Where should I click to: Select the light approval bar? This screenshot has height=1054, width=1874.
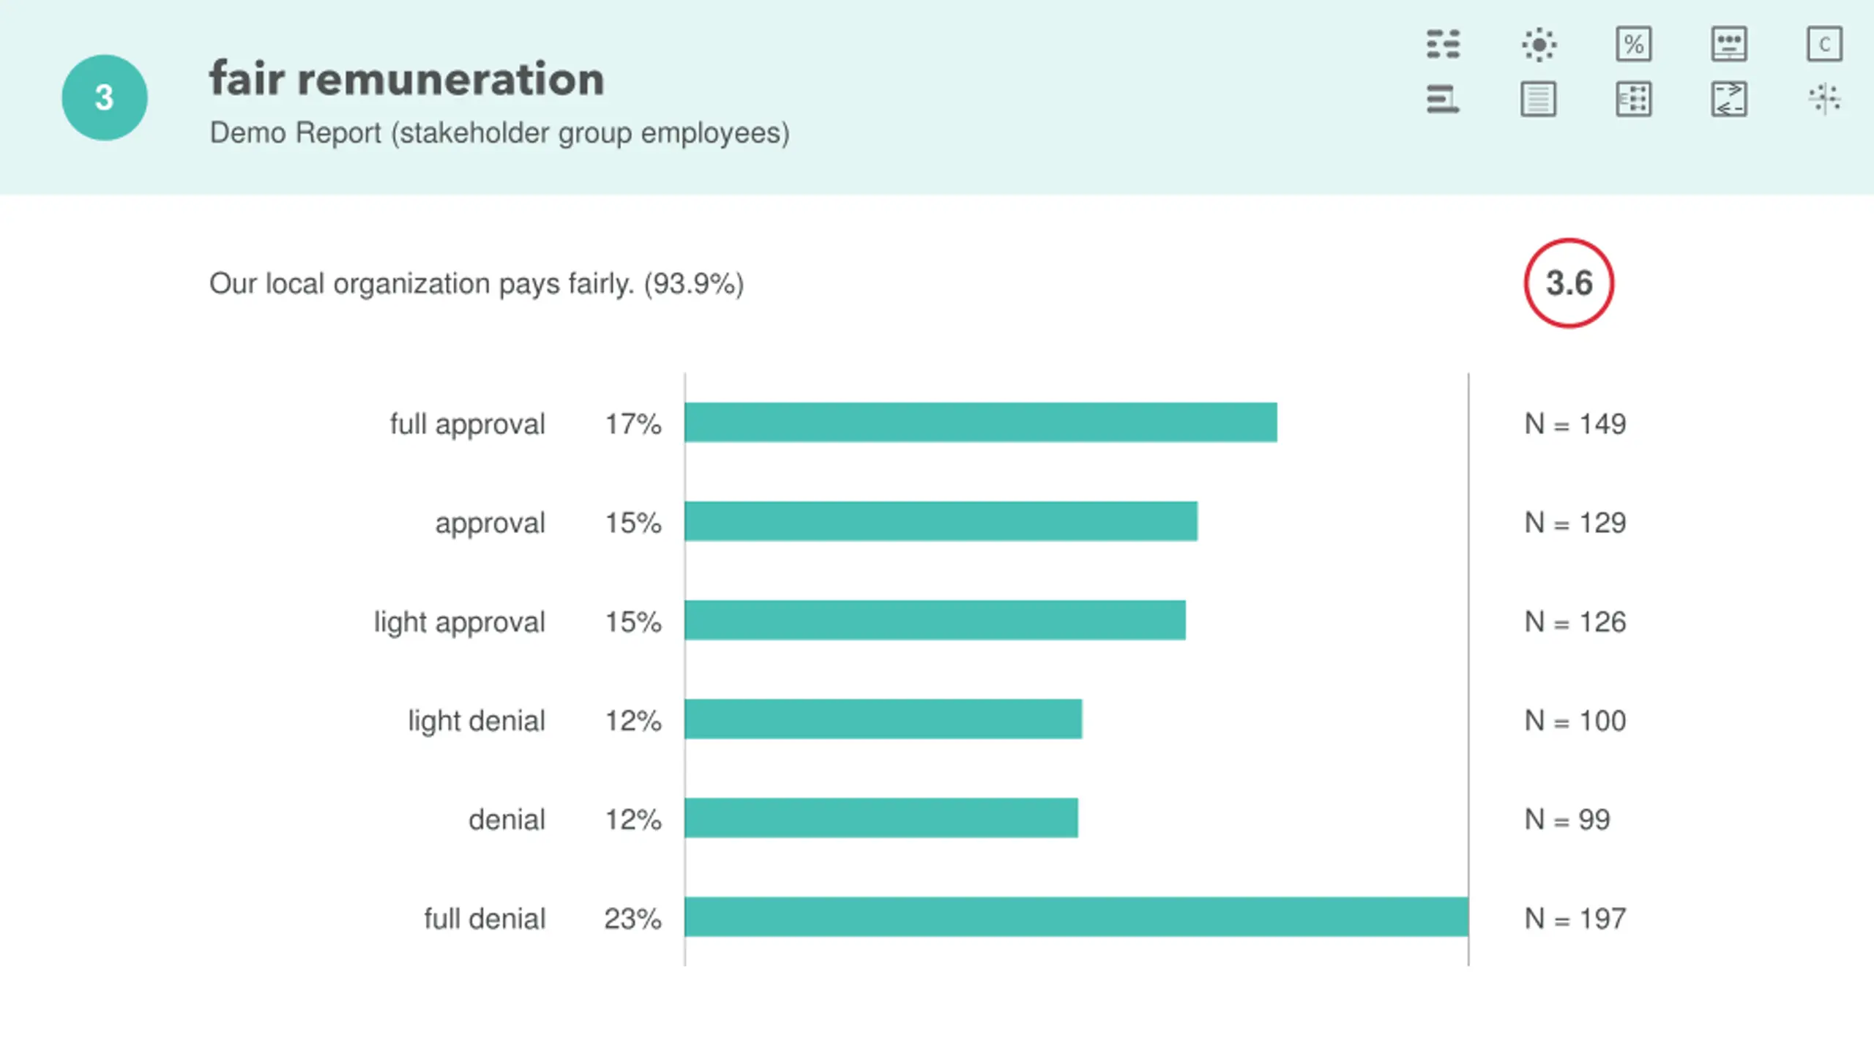(935, 620)
